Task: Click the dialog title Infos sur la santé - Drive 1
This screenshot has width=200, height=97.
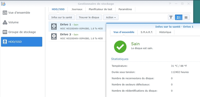Action: click(x=174, y=27)
